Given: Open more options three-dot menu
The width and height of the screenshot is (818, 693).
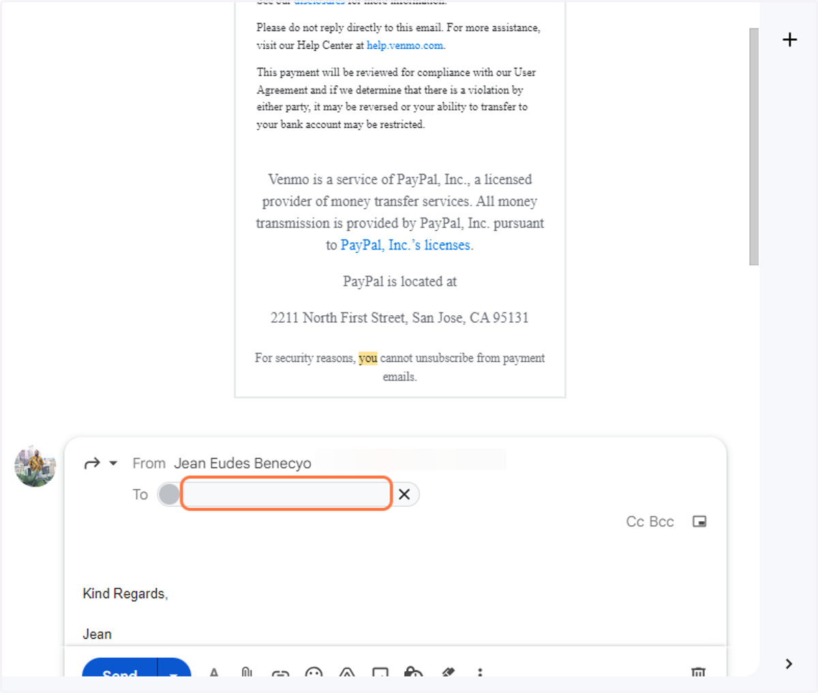Looking at the screenshot, I should (480, 673).
